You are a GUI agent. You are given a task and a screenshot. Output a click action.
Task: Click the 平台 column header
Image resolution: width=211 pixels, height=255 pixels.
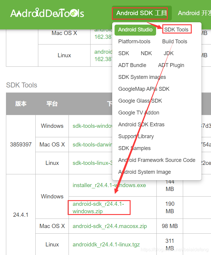click(52, 104)
